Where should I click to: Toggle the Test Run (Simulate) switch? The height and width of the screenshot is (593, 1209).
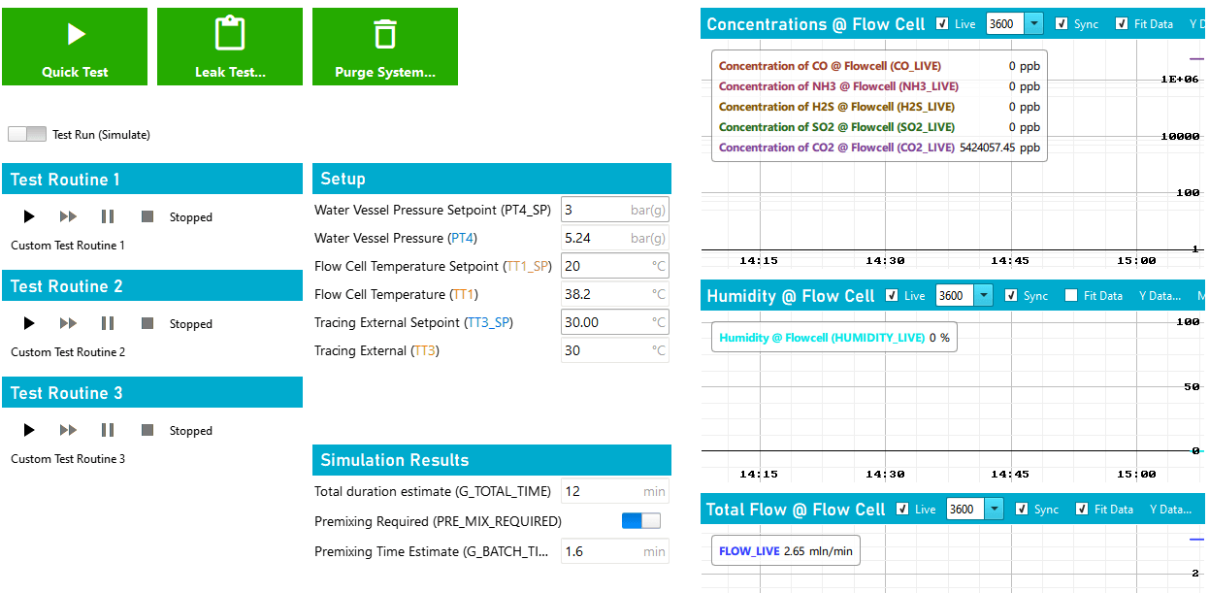[25, 134]
